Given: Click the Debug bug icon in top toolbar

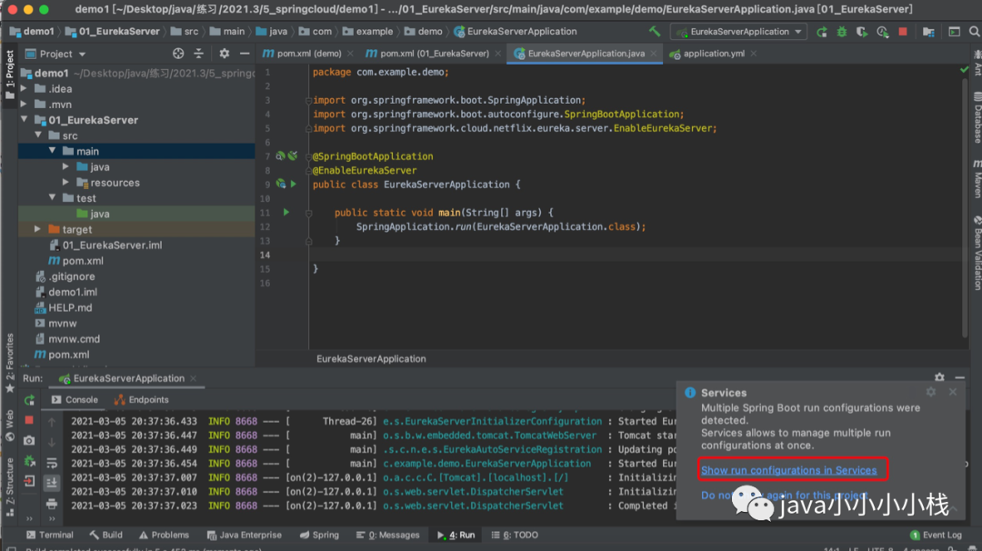Looking at the screenshot, I should [x=842, y=32].
